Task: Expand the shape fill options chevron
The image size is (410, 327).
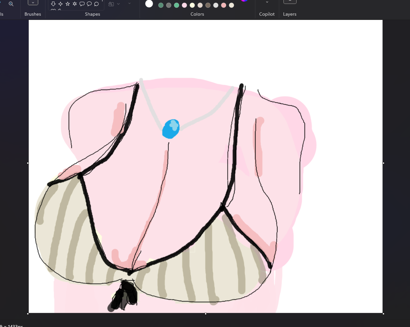Action: click(x=118, y=4)
